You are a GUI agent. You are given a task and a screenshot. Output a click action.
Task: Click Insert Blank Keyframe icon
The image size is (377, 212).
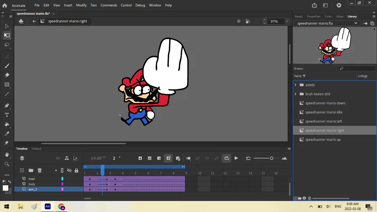(x=150, y=158)
